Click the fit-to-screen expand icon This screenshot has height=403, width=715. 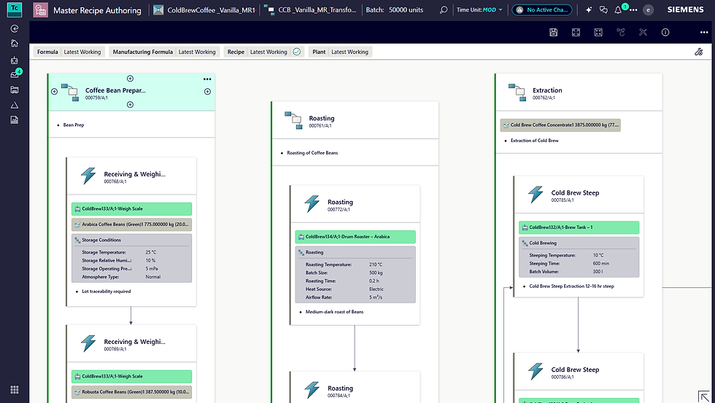tap(576, 32)
